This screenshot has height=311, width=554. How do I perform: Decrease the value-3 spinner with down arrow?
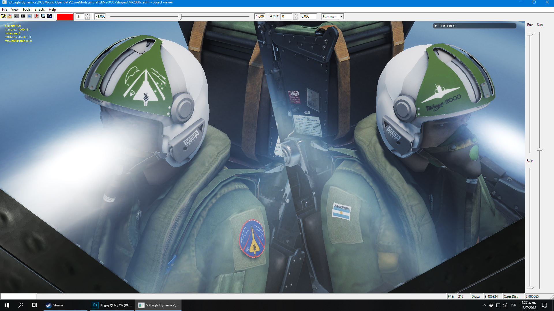(x=87, y=18)
